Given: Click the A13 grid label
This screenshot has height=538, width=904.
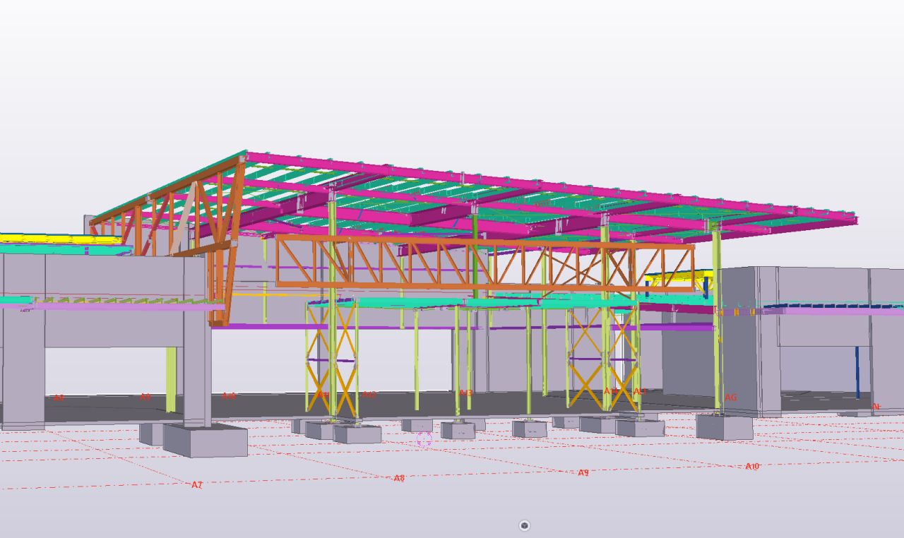Looking at the screenshot, I should click(x=465, y=393).
